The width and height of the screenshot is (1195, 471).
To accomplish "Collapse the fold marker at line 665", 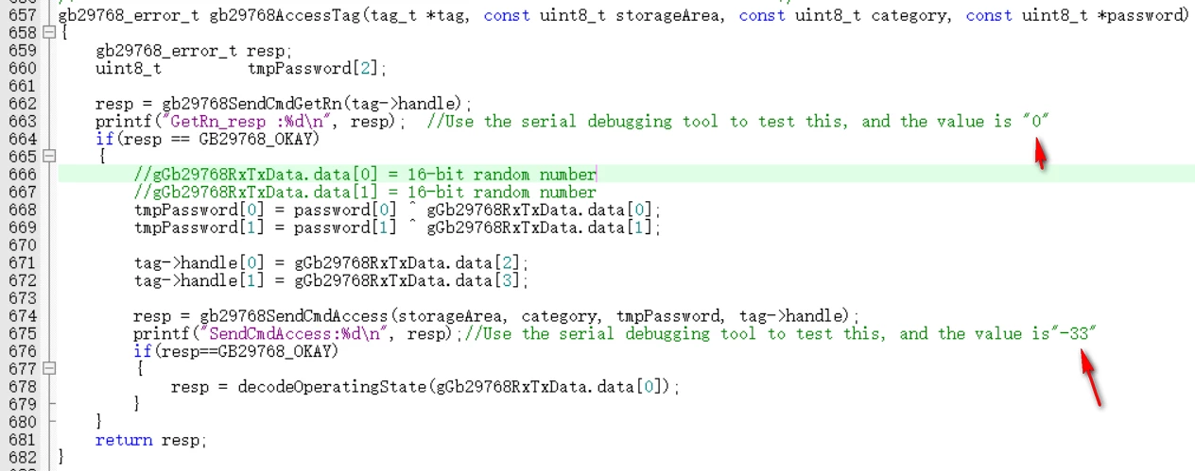I will [49, 157].
